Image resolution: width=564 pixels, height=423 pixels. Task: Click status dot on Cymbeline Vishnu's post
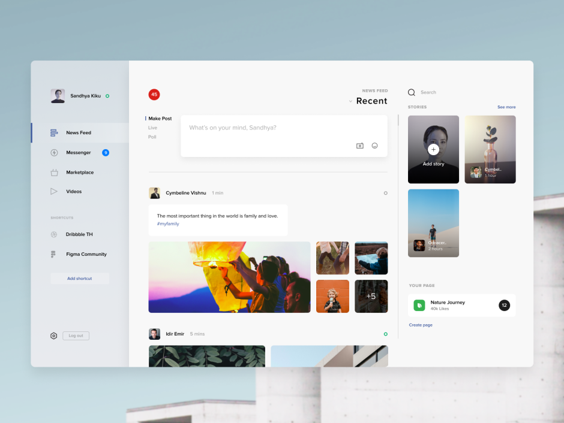(385, 193)
